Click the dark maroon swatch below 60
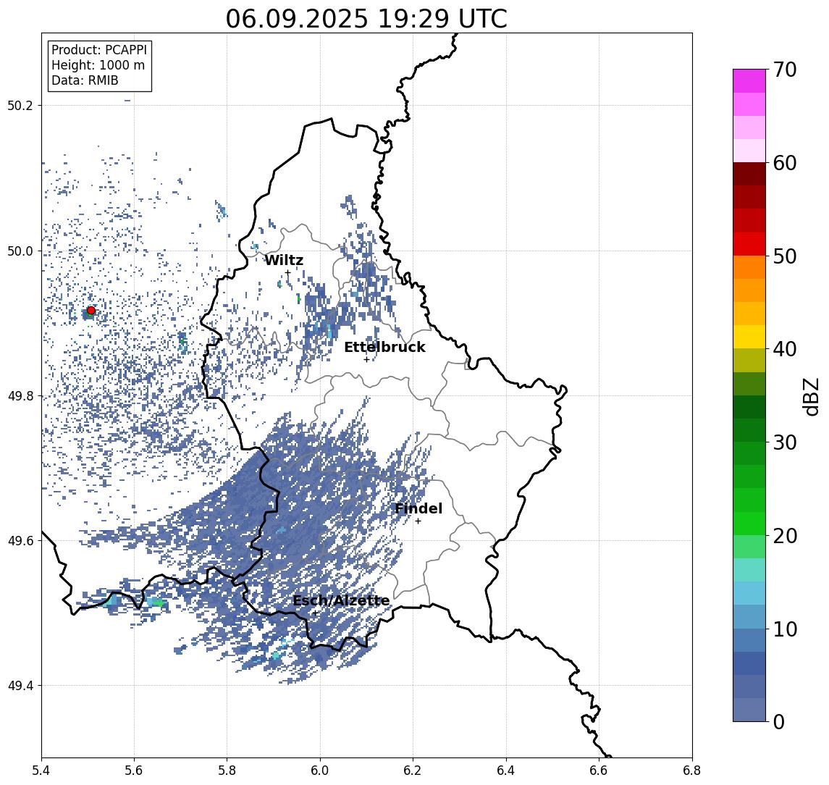 (749, 174)
